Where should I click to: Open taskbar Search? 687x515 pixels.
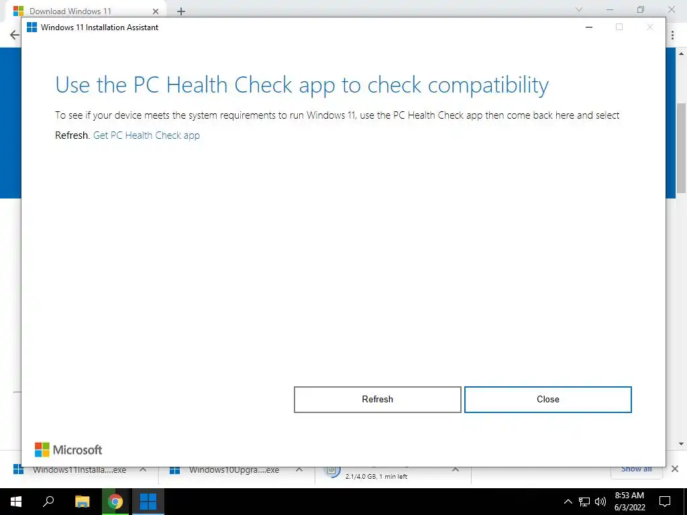48,502
